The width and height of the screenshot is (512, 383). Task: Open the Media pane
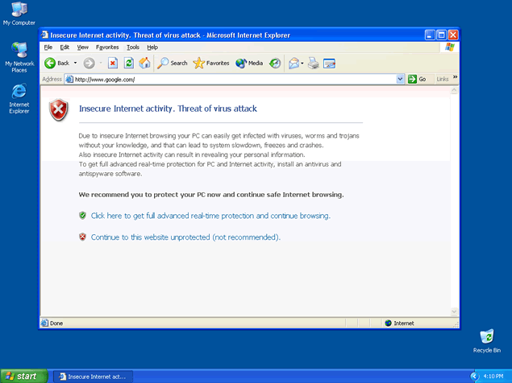point(249,63)
